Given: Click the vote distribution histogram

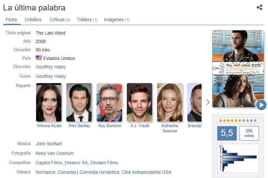Looking at the screenshot, I should (238, 158).
